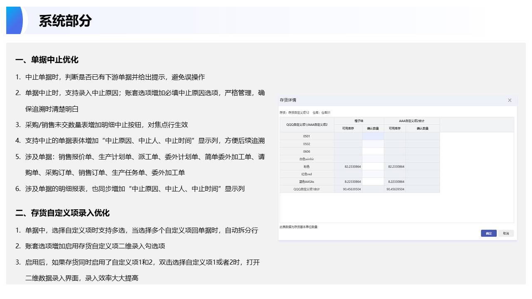Click 8.22330864 value under 橙子味 可用库存

click(x=352, y=181)
